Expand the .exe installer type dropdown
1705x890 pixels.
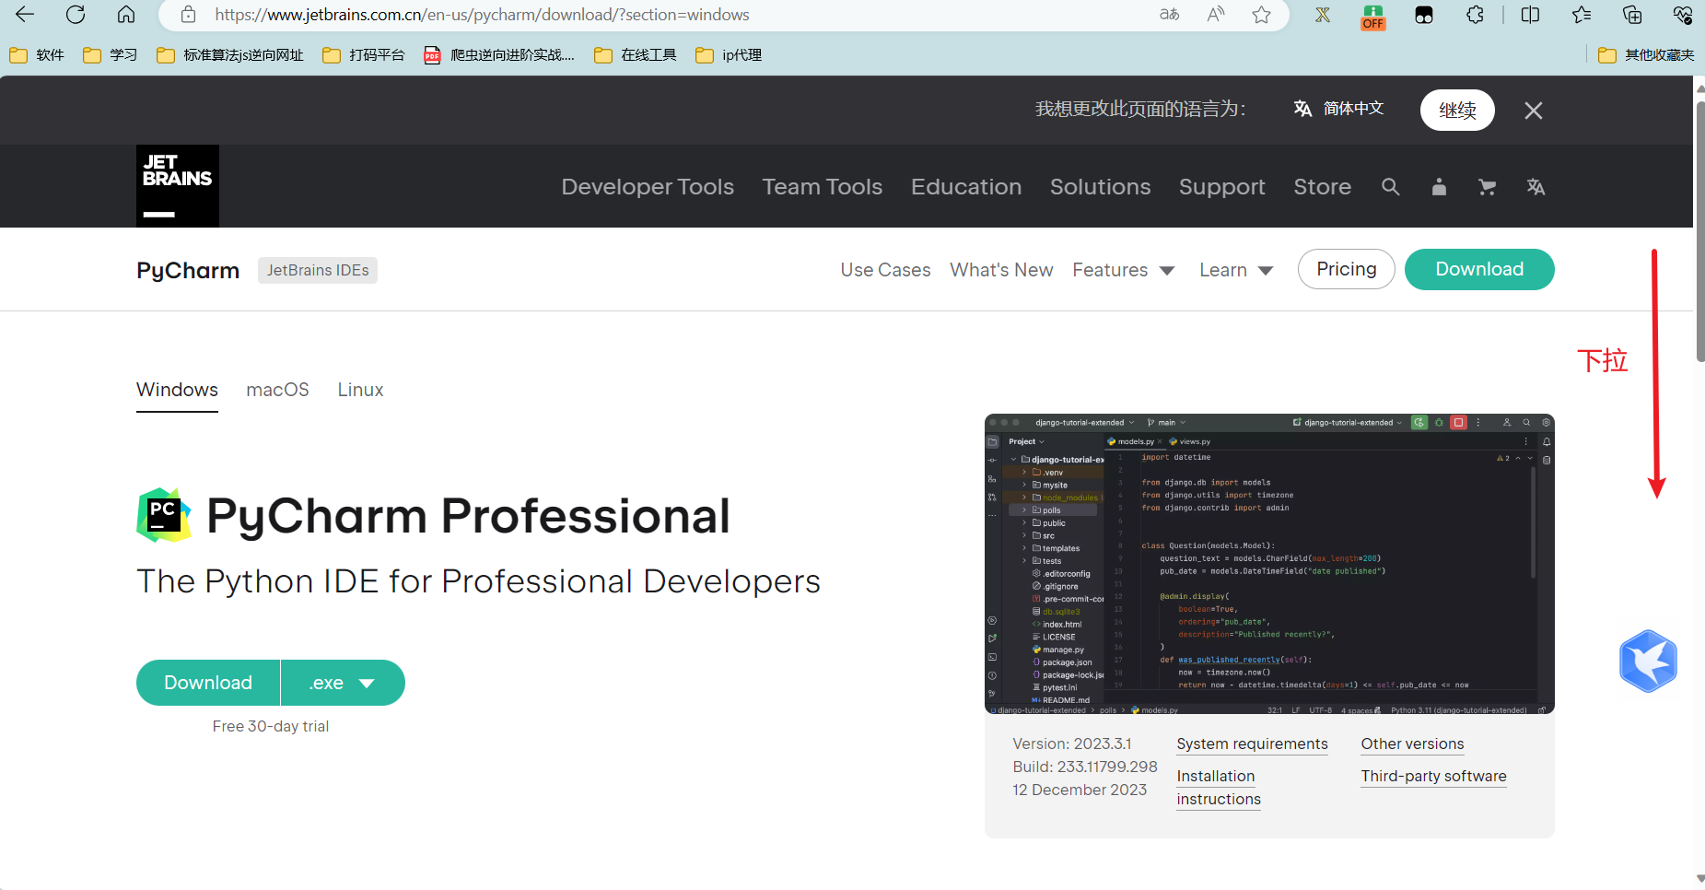343,683
